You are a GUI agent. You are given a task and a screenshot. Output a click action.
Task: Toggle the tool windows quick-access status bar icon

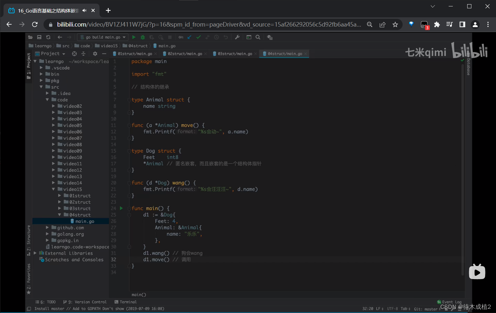[29, 309]
